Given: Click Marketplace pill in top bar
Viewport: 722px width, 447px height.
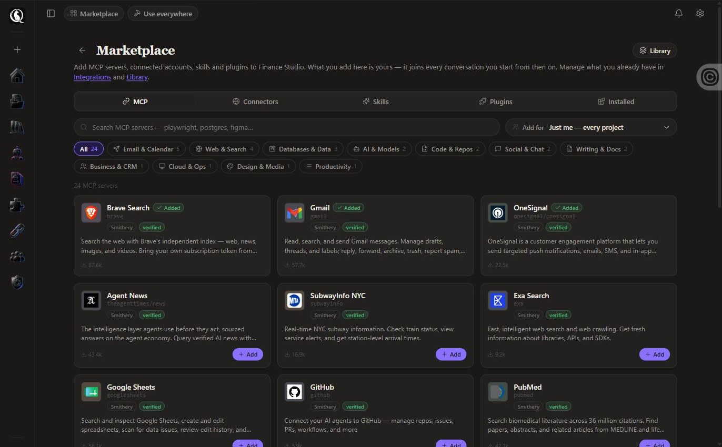Looking at the screenshot, I should click(94, 14).
